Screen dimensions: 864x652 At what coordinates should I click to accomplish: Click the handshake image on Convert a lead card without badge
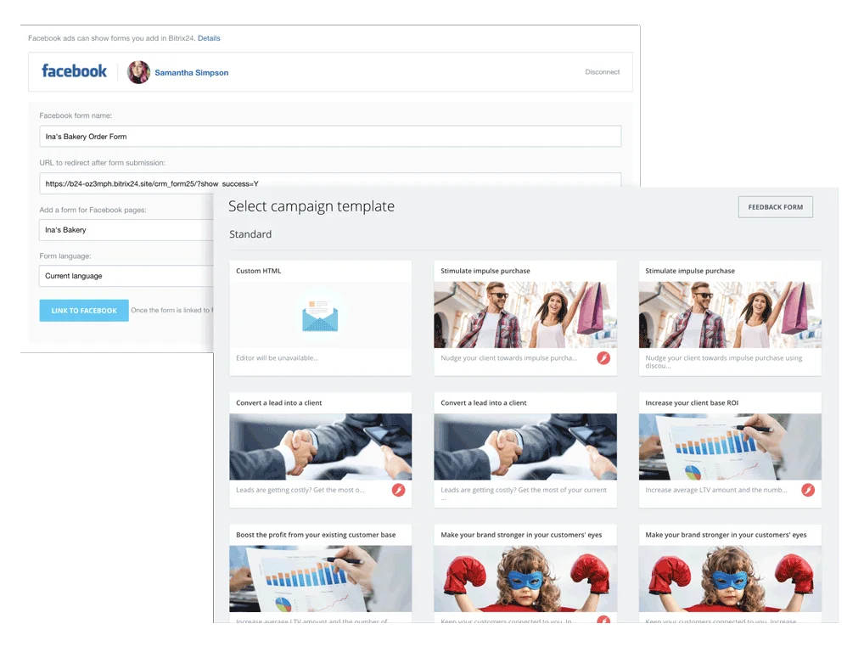click(x=525, y=447)
